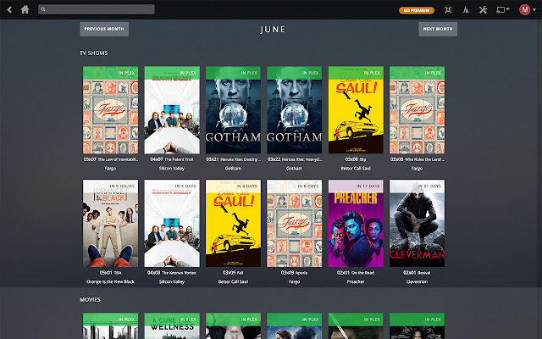Open the circular lifebuoy icon in top bar

(x=448, y=9)
